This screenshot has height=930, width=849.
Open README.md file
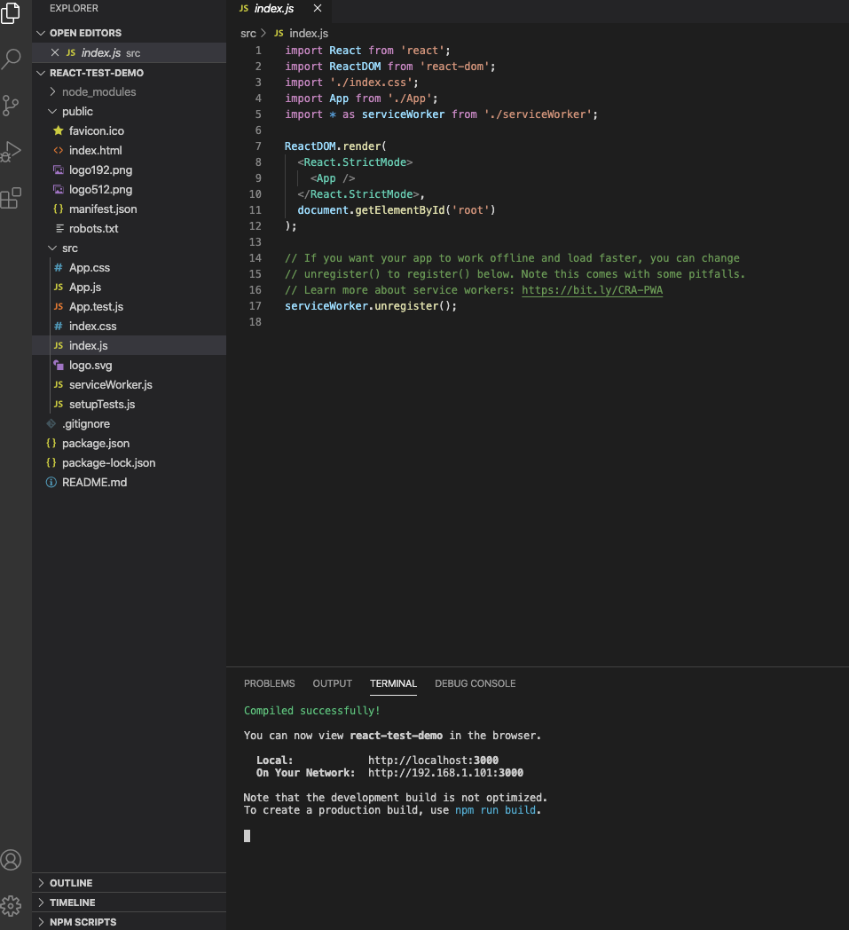(130, 483)
